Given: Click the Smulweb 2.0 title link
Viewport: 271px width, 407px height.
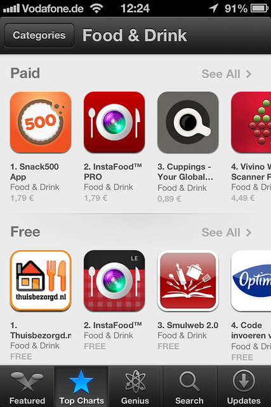Looking at the screenshot, I should tap(188, 325).
